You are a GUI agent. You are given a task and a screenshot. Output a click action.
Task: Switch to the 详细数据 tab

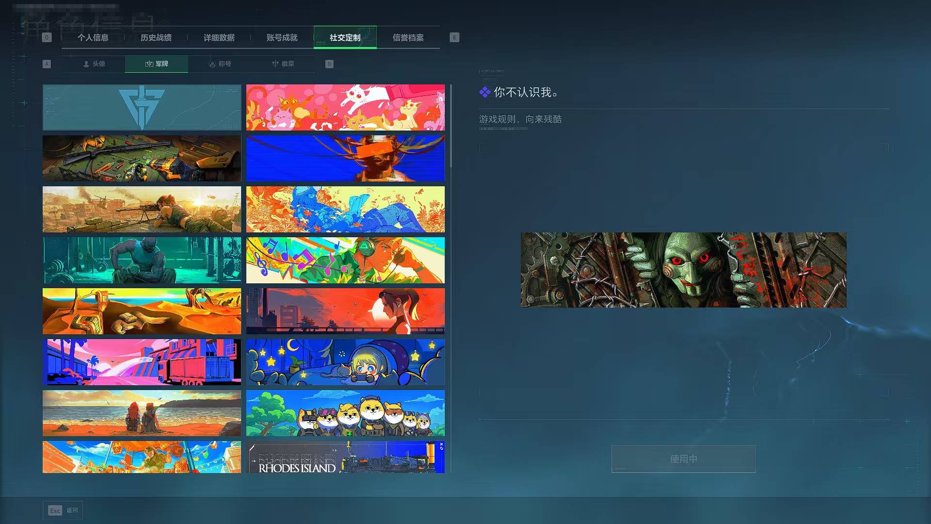[219, 37]
